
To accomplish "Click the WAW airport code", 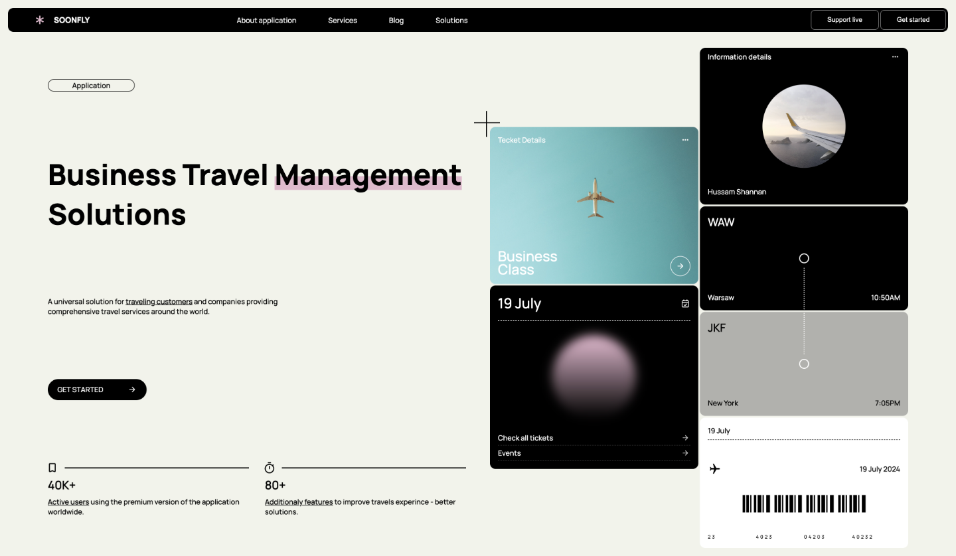I will pos(721,222).
